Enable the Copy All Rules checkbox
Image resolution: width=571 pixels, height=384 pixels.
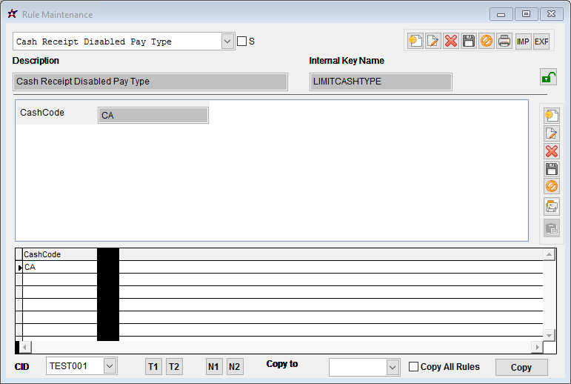(x=414, y=367)
